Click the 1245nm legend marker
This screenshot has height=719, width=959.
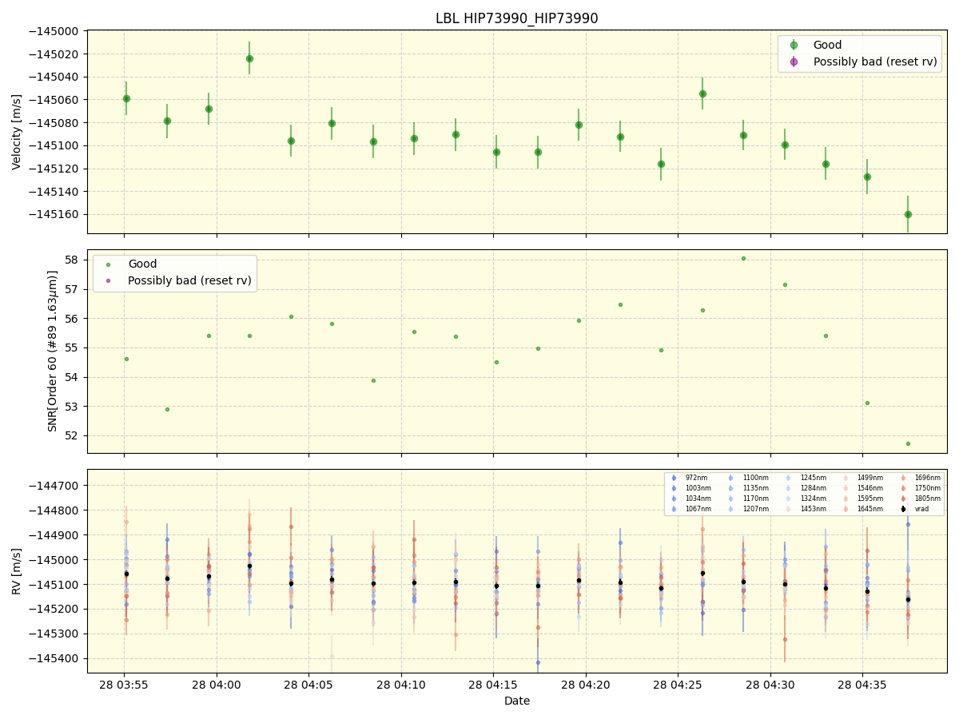pyautogui.click(x=789, y=478)
